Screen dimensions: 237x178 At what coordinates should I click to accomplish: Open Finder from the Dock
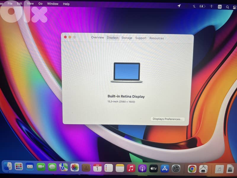[x=8, y=166]
